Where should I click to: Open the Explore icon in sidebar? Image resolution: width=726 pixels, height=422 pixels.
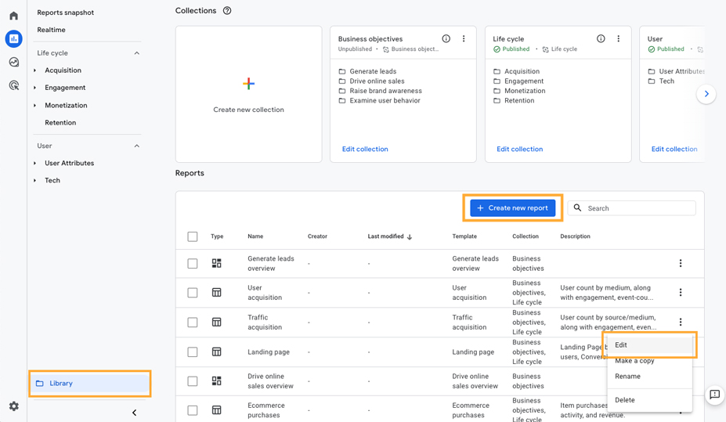click(14, 62)
